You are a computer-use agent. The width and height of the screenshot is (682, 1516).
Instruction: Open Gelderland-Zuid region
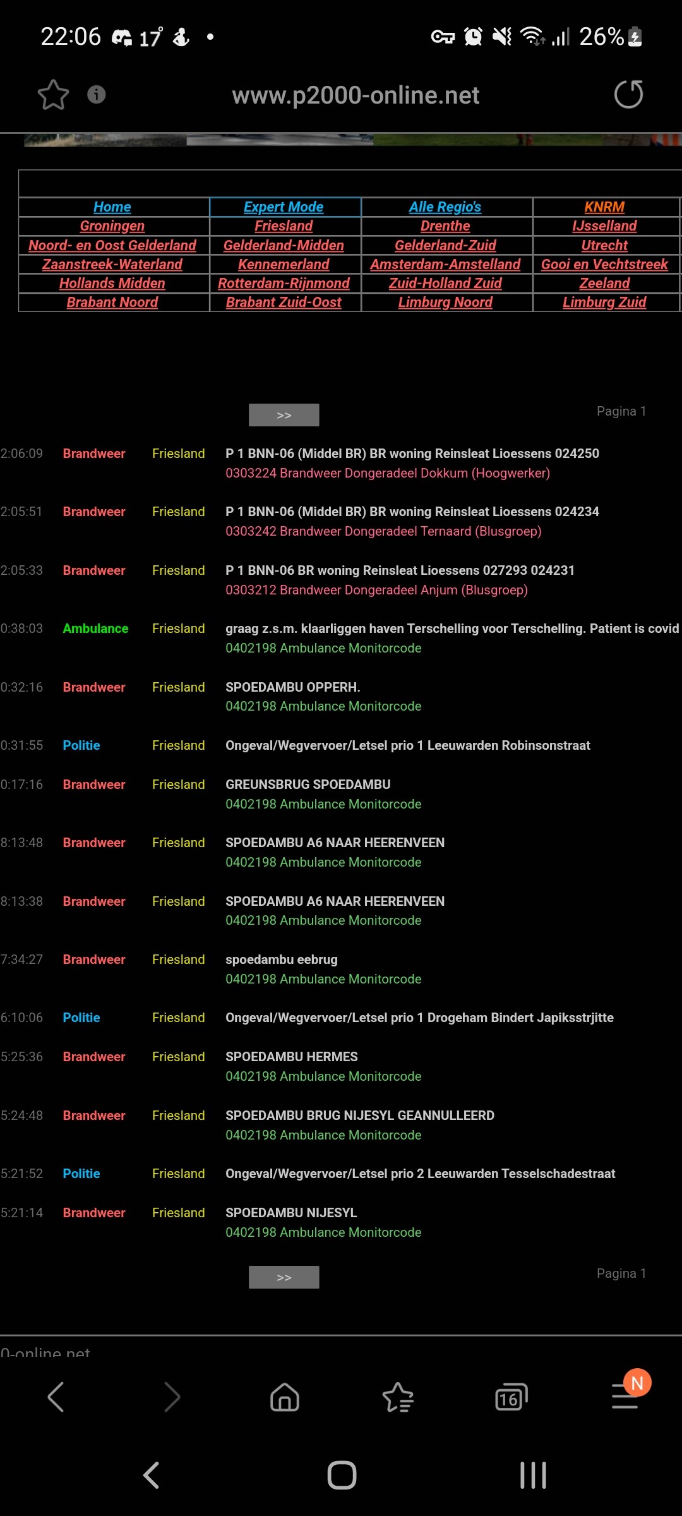coord(445,245)
